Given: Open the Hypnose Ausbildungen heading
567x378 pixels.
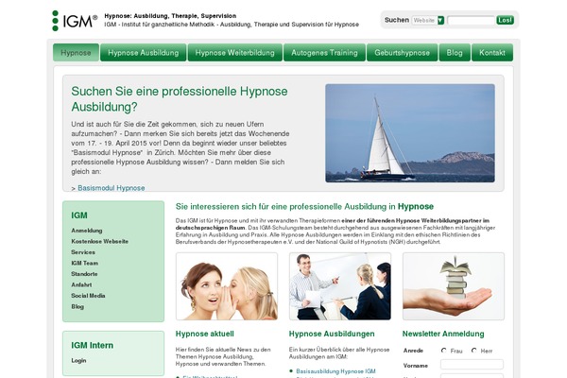Looking at the screenshot, I should [332, 334].
